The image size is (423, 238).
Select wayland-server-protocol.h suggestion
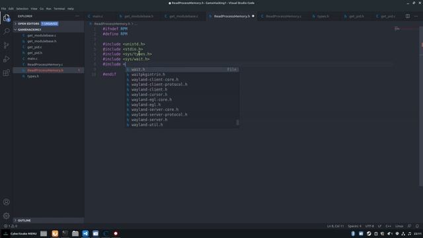[x=182, y=114]
